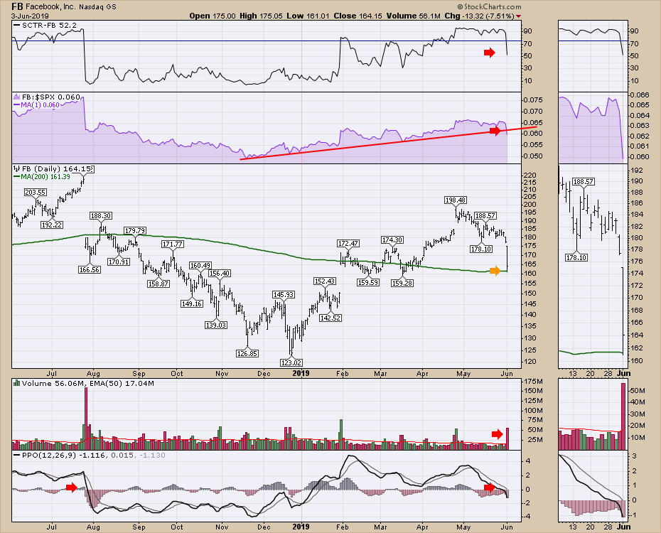Click the 179.79 price annotation
Viewport: 661px width, 533px height.
tap(135, 230)
